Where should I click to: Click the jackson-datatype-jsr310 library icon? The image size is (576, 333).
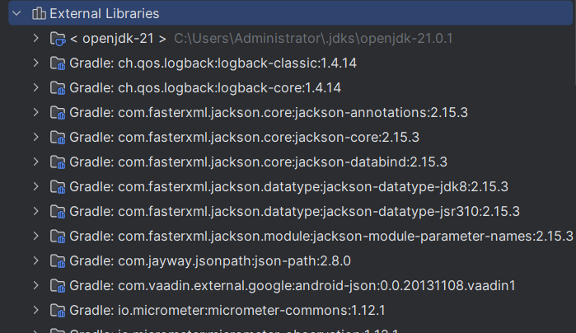point(58,211)
